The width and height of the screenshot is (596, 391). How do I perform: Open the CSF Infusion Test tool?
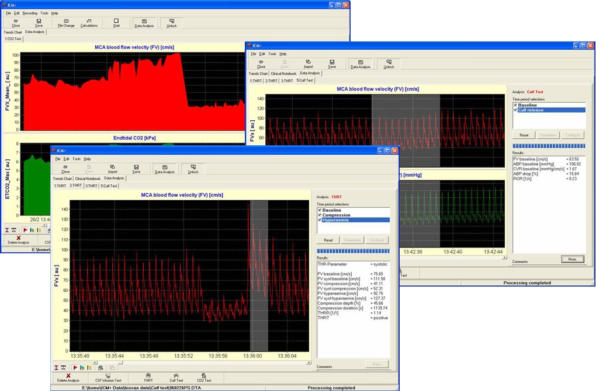(108, 378)
